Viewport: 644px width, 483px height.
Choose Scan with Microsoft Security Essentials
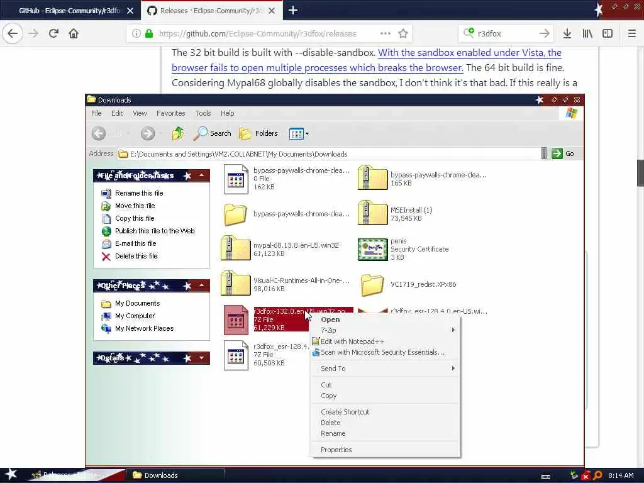click(x=385, y=352)
